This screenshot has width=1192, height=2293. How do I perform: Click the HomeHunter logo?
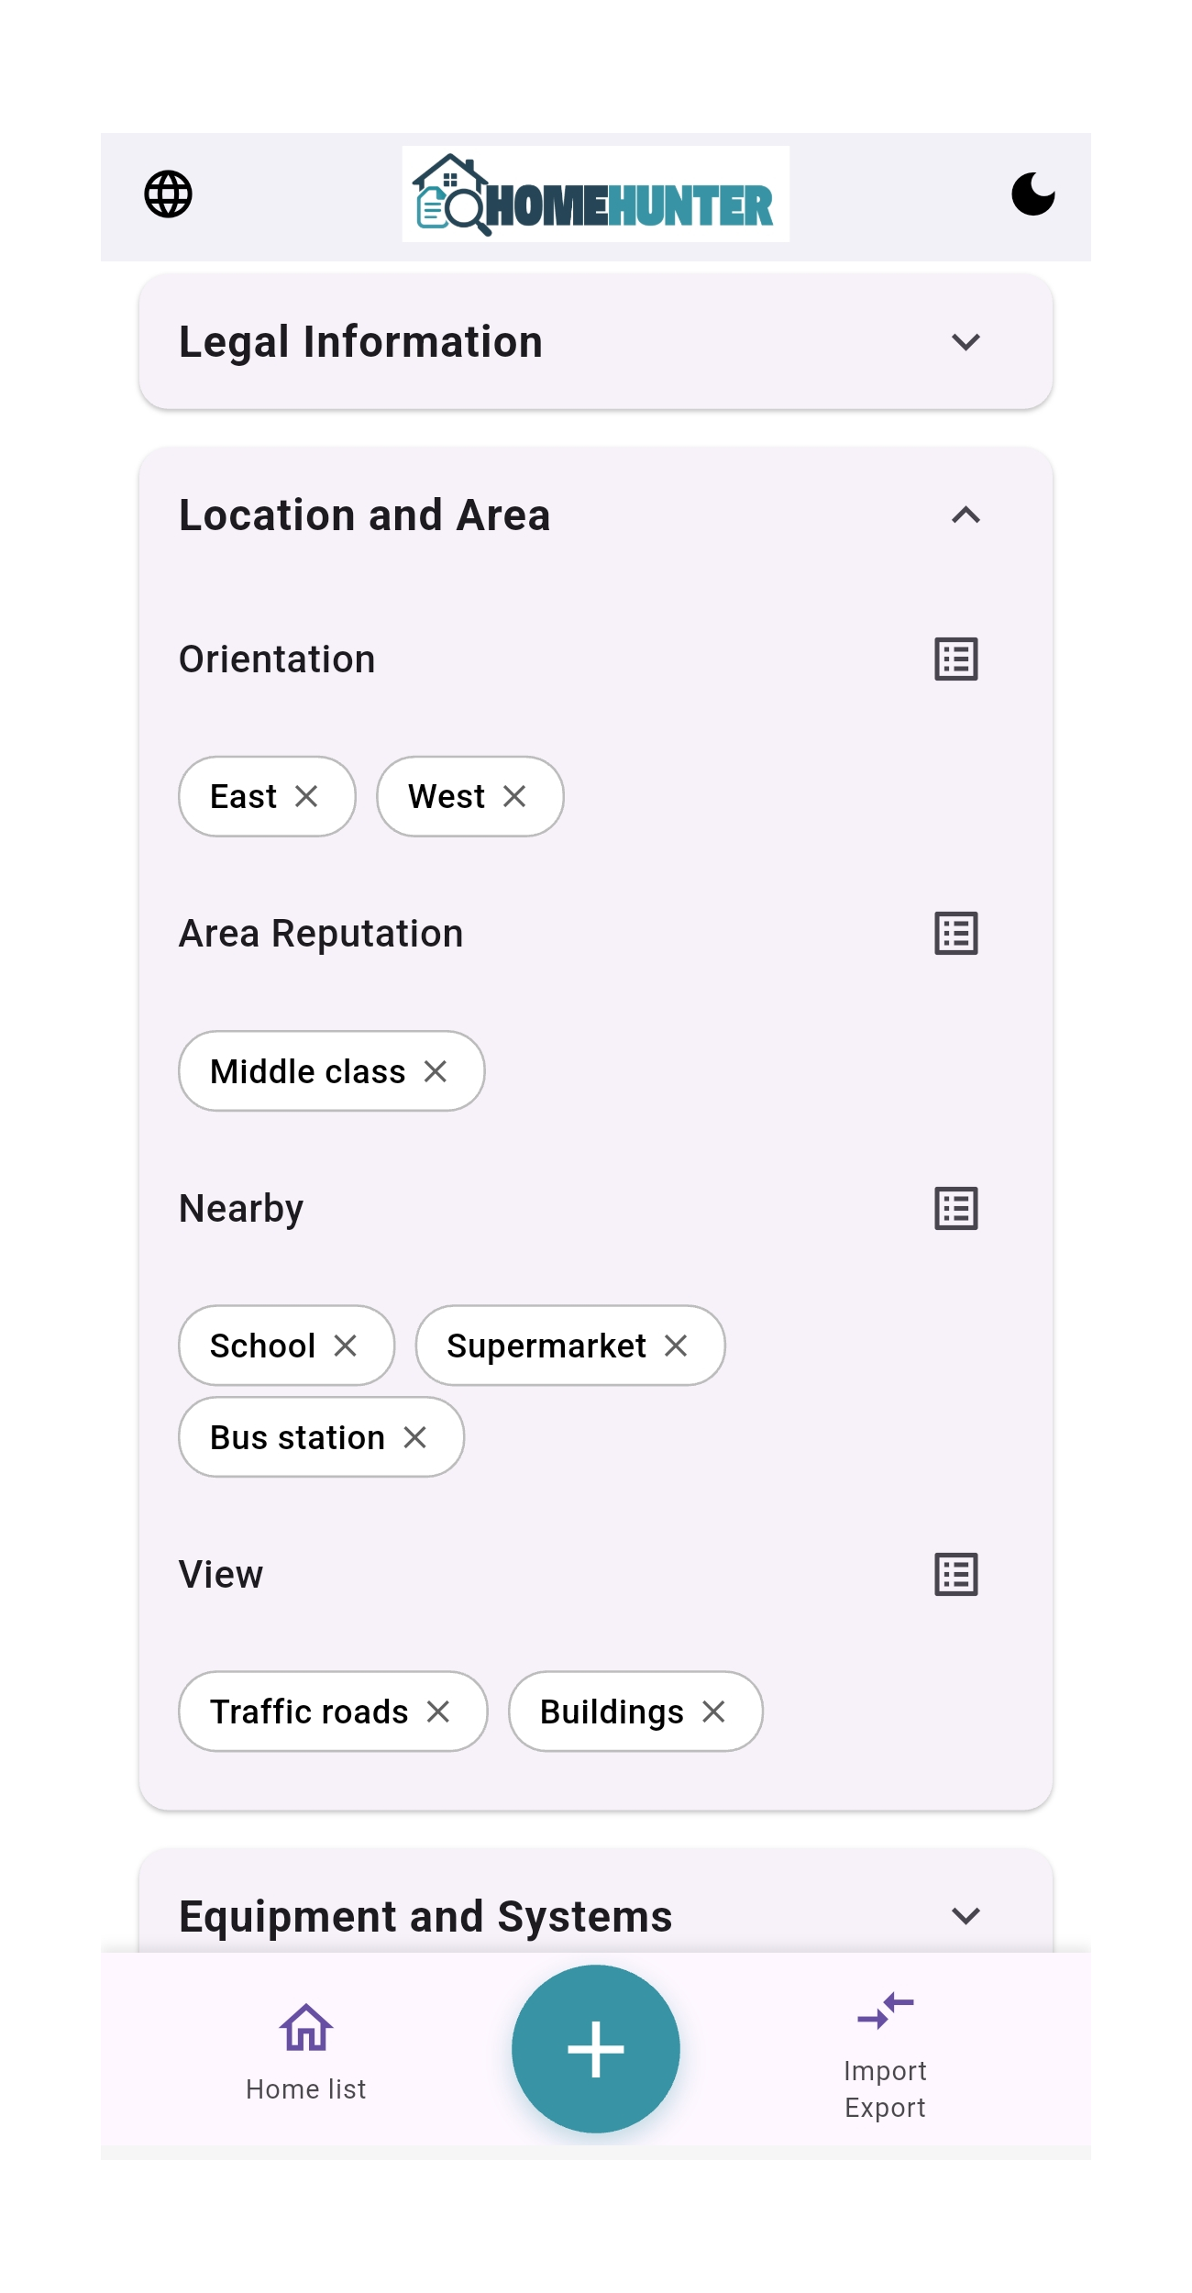pyautogui.click(x=595, y=194)
